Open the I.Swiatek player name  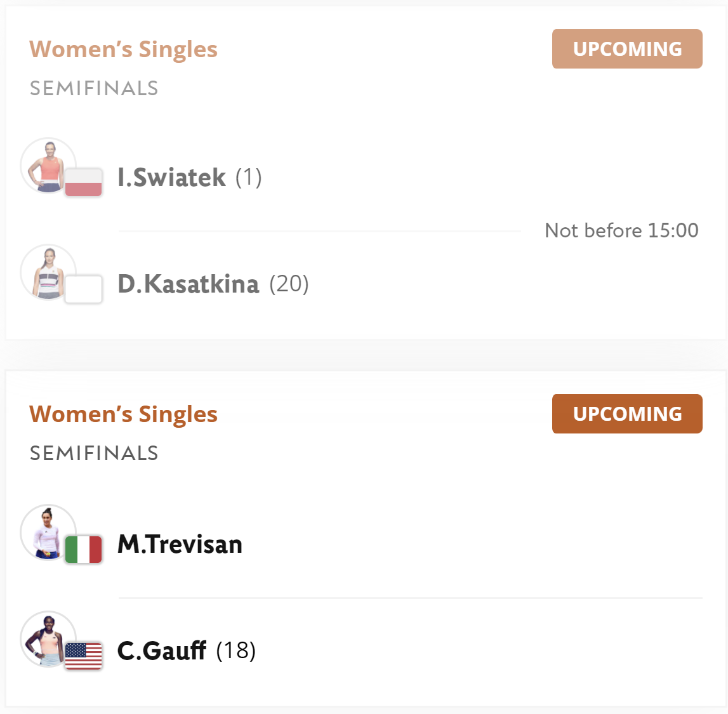pyautogui.click(x=172, y=177)
